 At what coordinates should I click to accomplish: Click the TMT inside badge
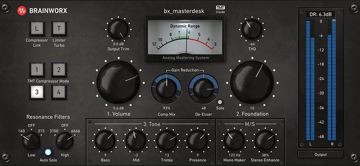pos(220,10)
